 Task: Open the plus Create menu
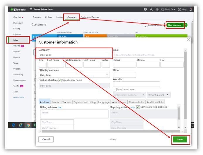point(145,9)
